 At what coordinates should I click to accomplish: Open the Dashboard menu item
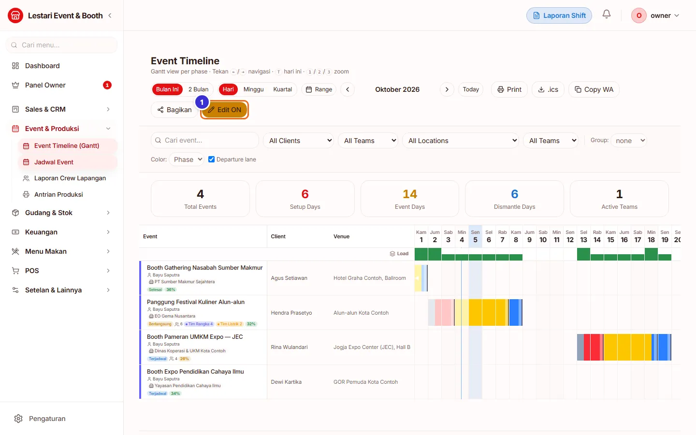click(61, 66)
